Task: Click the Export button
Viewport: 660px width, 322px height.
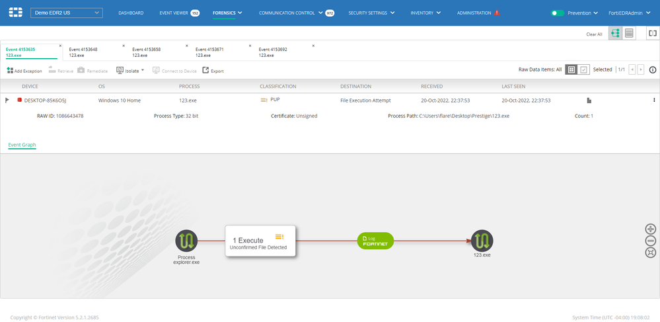Action: (213, 71)
